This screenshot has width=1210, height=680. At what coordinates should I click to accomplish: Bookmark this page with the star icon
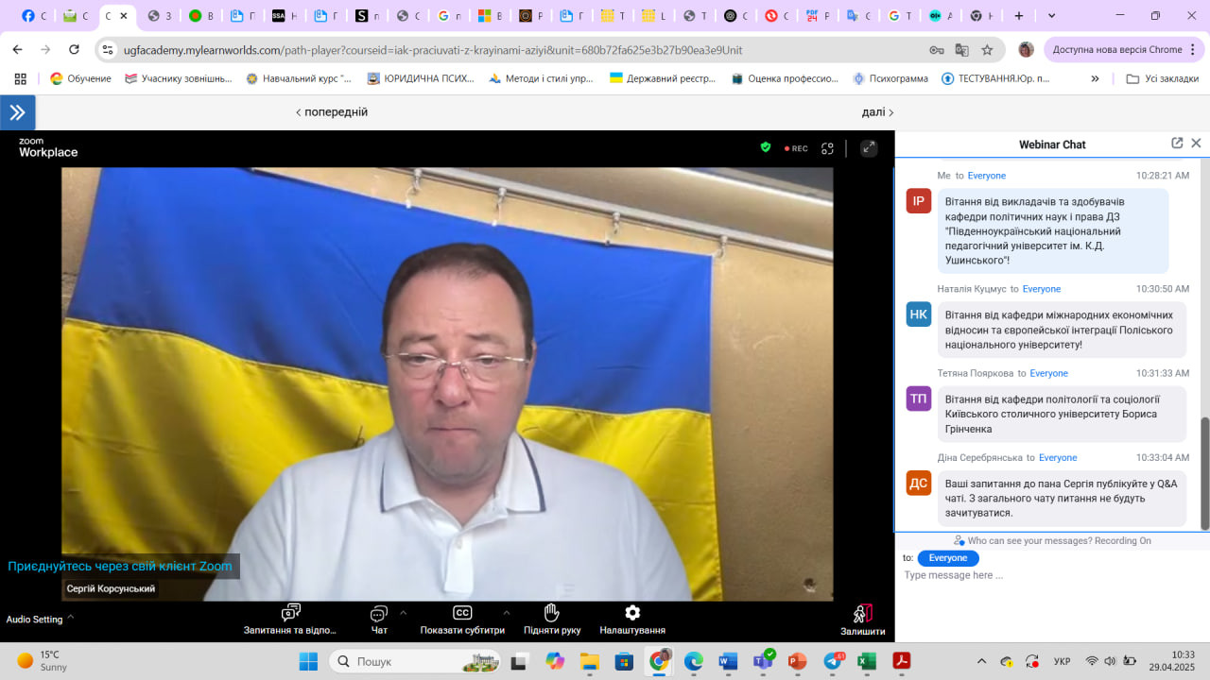(987, 50)
